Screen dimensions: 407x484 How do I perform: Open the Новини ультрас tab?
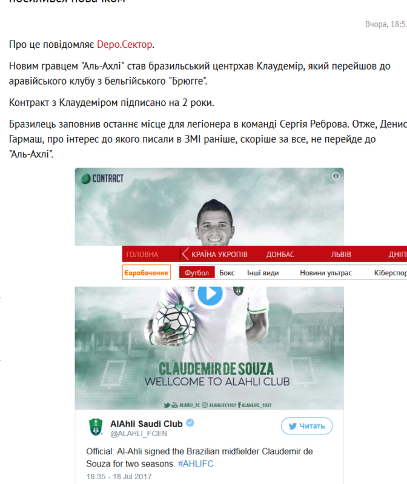point(326,273)
